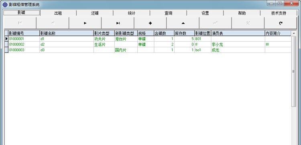Click the edit record triangle button
Screen dimensions: 301x145
[x=183, y=23]
